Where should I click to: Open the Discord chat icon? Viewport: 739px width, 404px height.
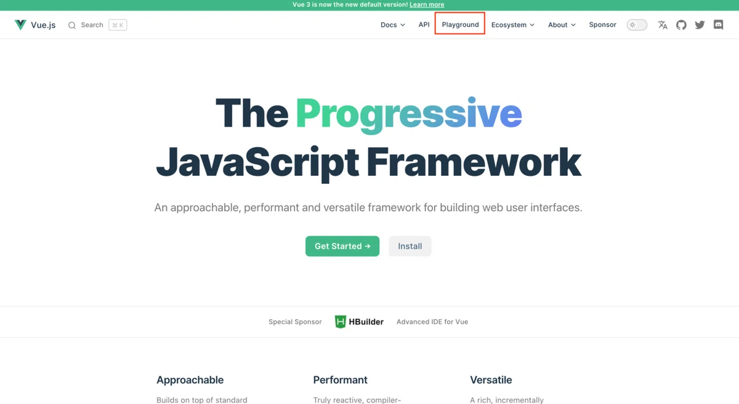click(x=718, y=25)
